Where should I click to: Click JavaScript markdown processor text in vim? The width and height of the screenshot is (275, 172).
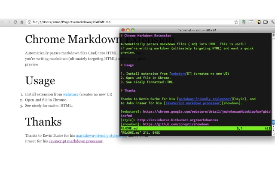pyautogui.click(x=192, y=103)
